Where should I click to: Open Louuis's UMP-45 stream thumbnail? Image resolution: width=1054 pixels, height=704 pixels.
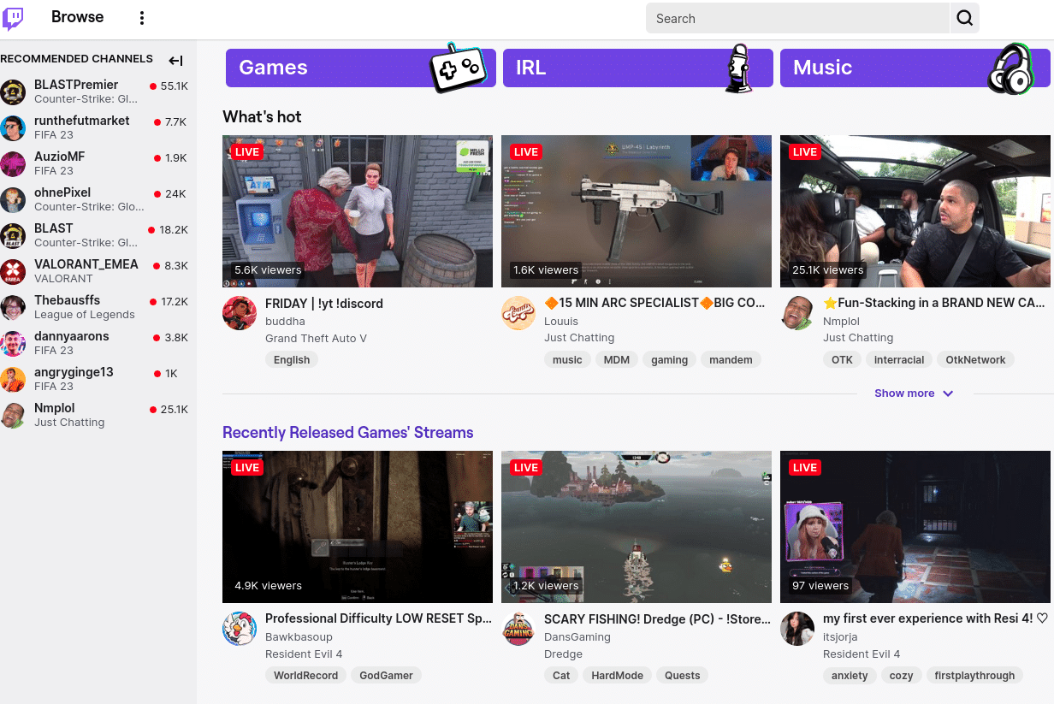coord(637,211)
